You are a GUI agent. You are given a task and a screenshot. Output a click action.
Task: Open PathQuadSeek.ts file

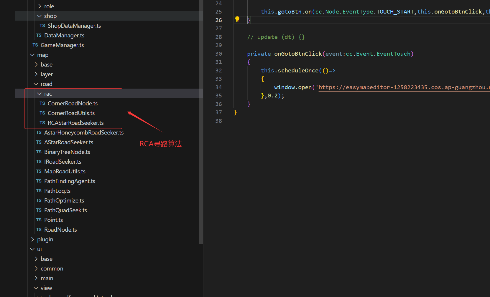[x=65, y=210]
